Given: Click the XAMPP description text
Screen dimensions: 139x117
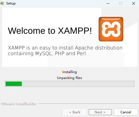Looking at the screenshot, I should (x=65, y=51).
